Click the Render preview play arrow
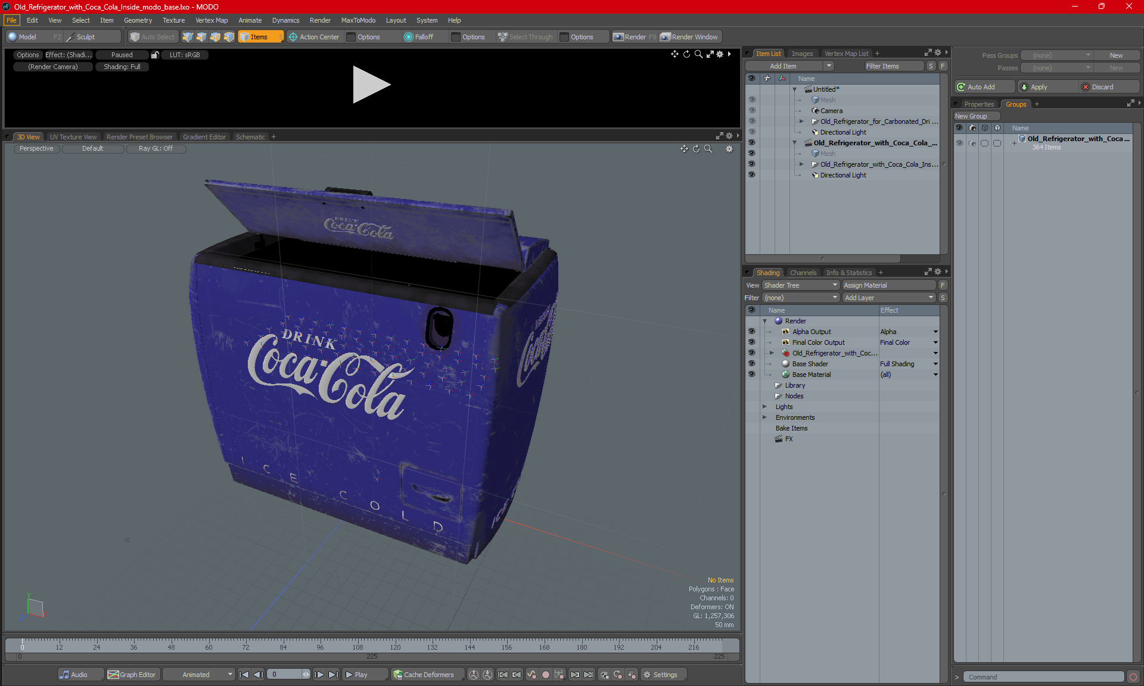This screenshot has width=1144, height=686. tap(371, 85)
